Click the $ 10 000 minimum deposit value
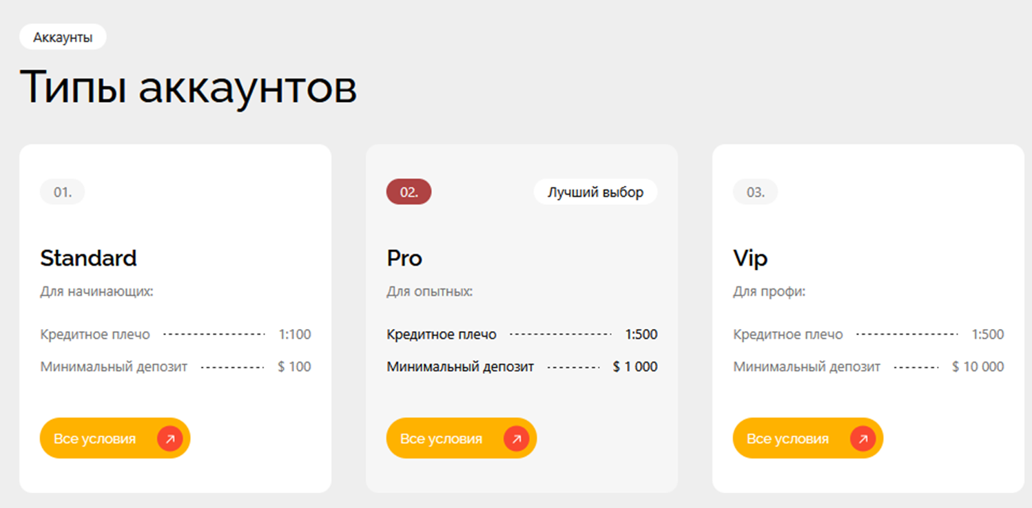 [x=978, y=367]
